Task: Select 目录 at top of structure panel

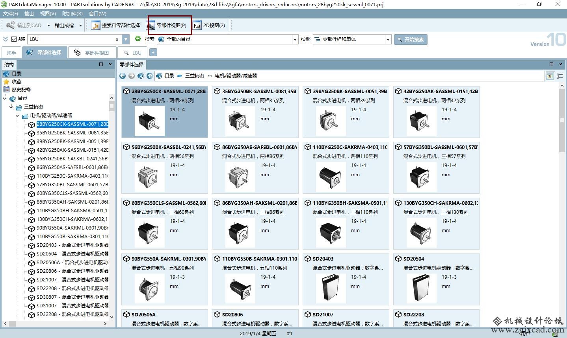Action: pyautogui.click(x=58, y=74)
